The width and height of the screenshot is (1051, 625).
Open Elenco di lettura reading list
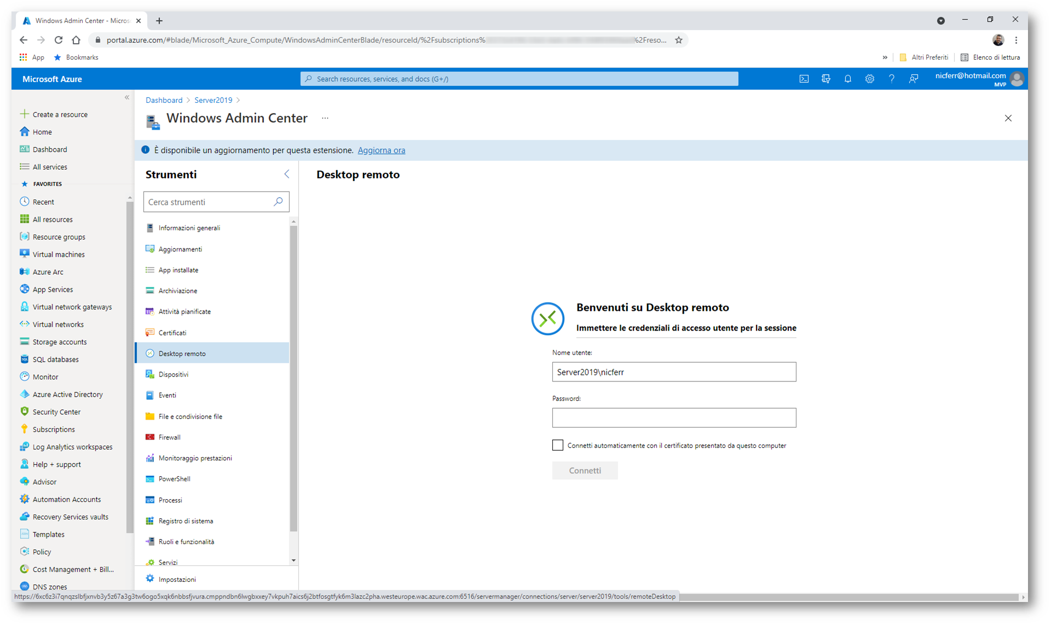click(990, 57)
